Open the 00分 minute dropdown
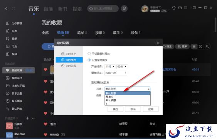 point(122,66)
